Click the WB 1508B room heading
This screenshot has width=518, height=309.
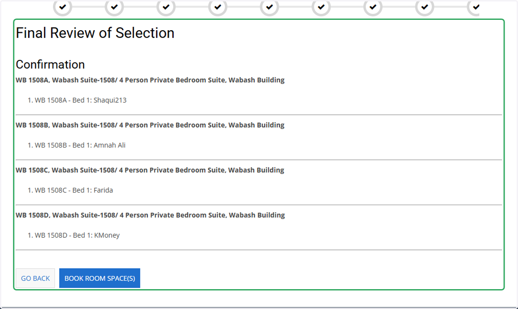click(x=150, y=125)
